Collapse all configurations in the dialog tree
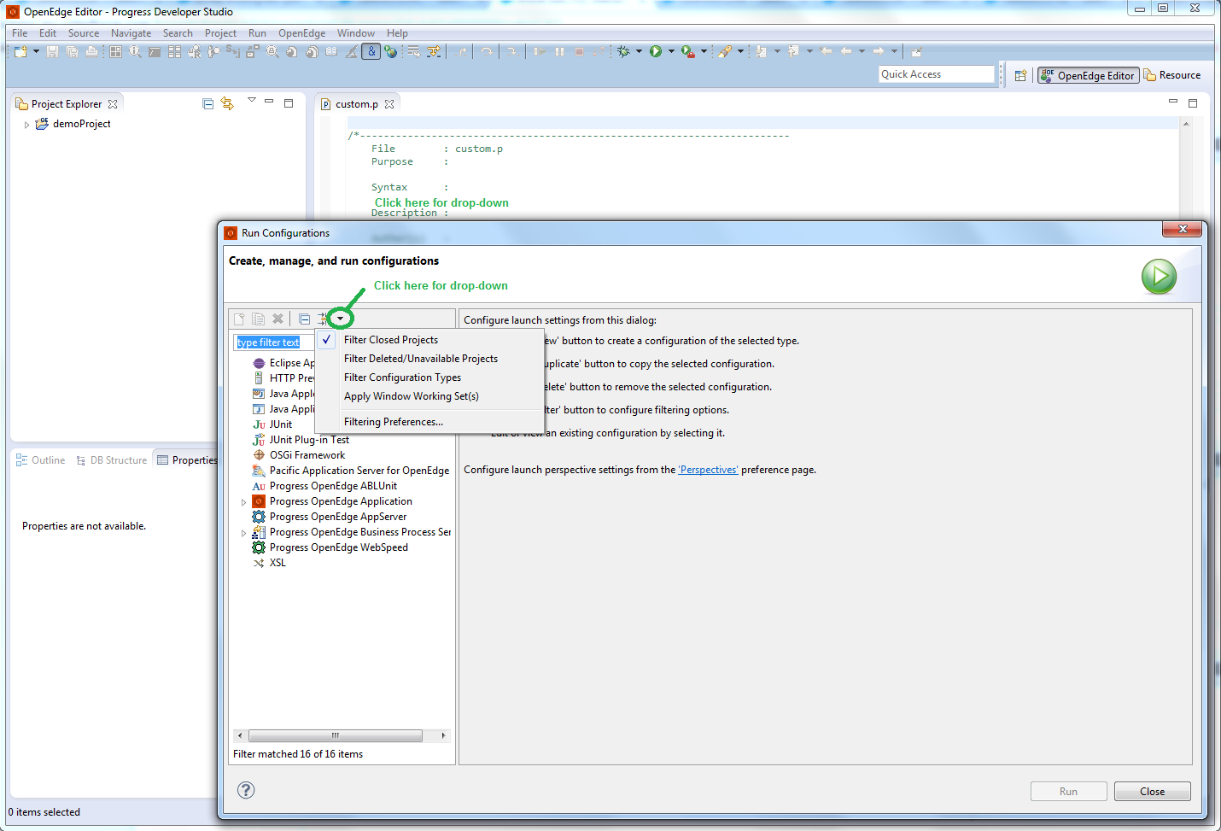The image size is (1221, 831). 304,319
